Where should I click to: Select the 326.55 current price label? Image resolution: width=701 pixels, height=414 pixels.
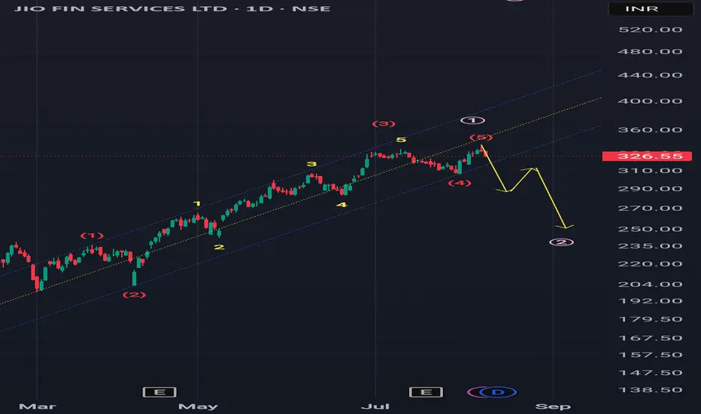tap(648, 157)
